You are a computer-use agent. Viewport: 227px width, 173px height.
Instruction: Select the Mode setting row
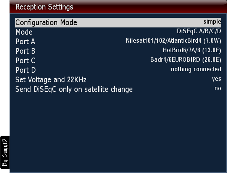[118, 32]
